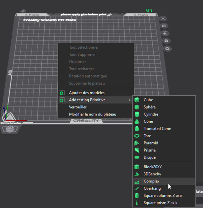Click the plate number 01 label
This screenshot has height=208, width=203.
[x=149, y=10]
